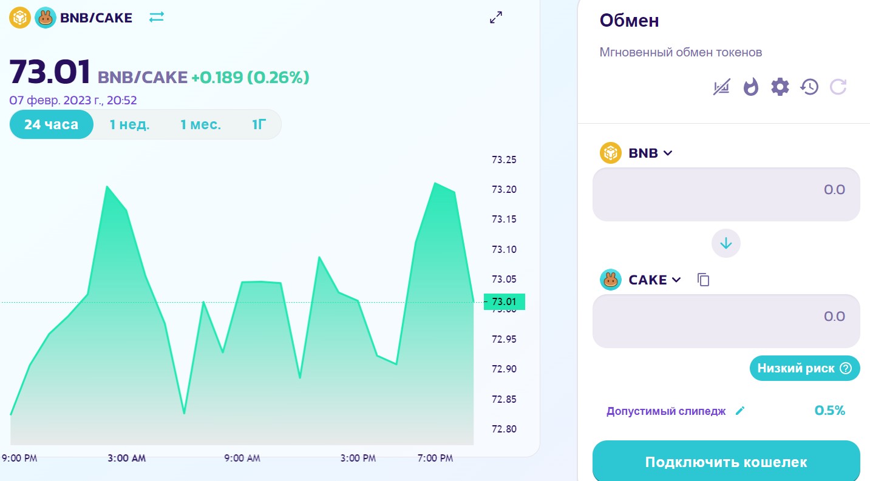Click the Низкий риск badge
The width and height of the screenshot is (870, 481).
805,368
